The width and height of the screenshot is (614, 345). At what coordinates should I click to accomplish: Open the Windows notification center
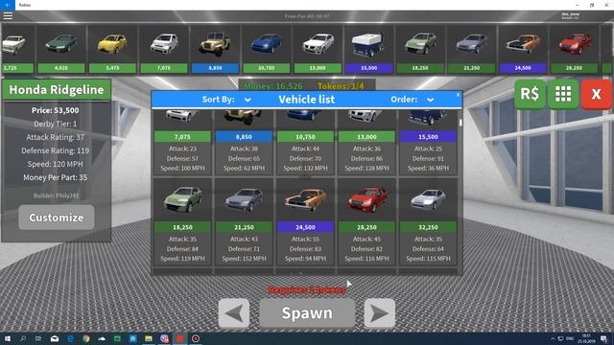tap(603, 338)
